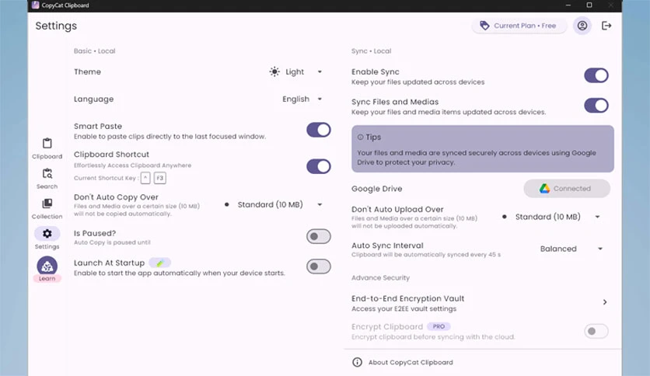Click 'Auto Copy is paused until' text
Screen dimensions: 650x376
coord(112,242)
